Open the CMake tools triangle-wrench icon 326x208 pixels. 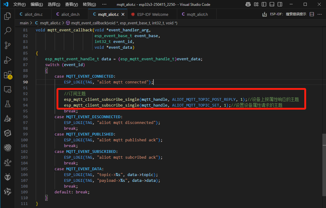(x=7, y=119)
